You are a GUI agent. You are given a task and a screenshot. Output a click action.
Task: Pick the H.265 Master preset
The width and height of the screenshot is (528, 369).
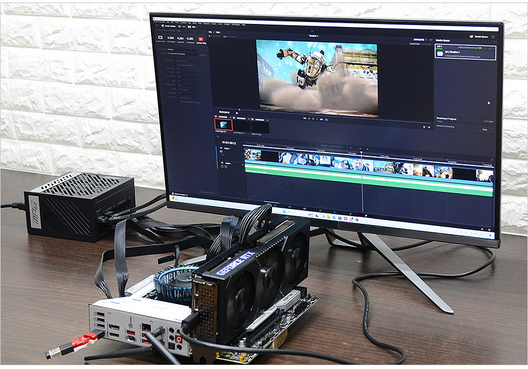pos(189,38)
